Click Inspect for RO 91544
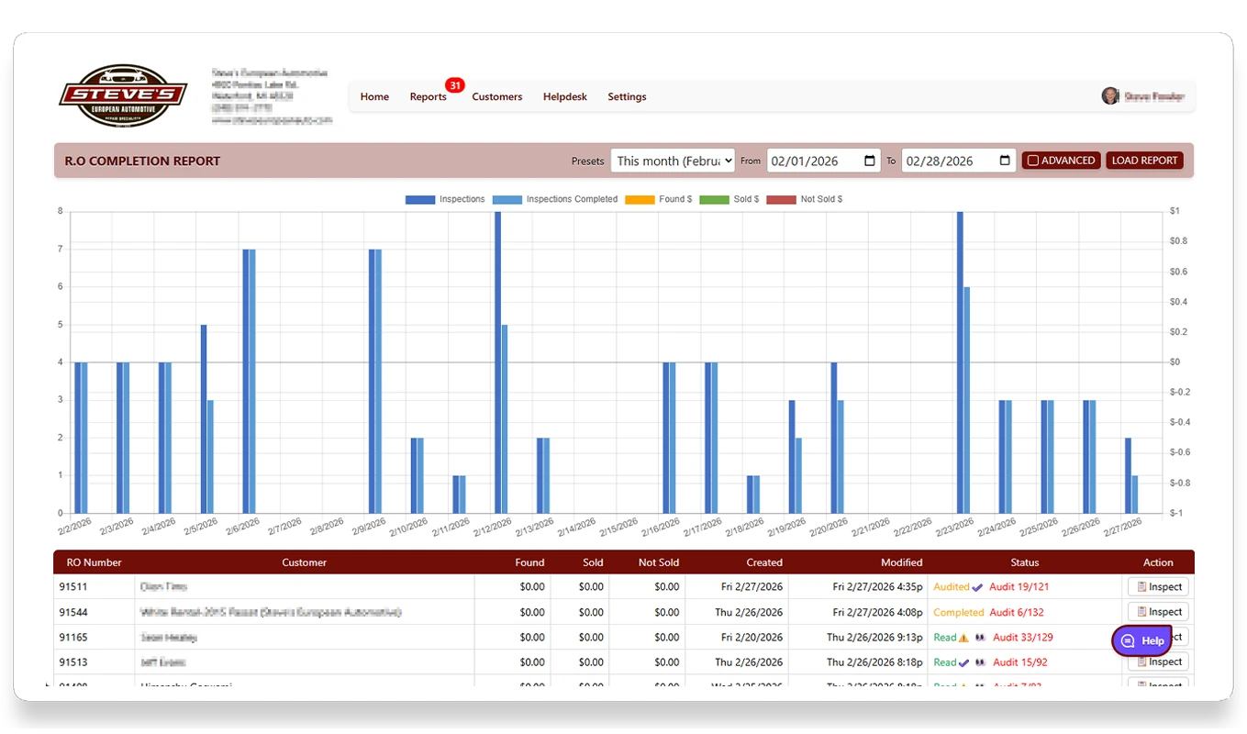 click(x=1158, y=612)
